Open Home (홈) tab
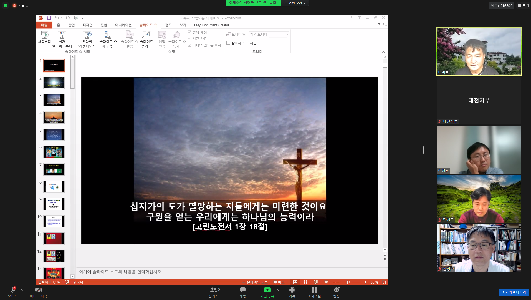 point(58,25)
